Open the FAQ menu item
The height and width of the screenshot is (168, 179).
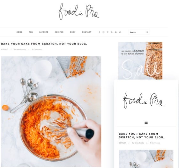tap(31, 32)
